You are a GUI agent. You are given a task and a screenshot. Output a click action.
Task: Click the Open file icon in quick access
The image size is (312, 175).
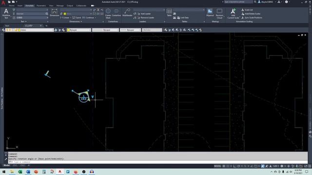coord(9,2)
